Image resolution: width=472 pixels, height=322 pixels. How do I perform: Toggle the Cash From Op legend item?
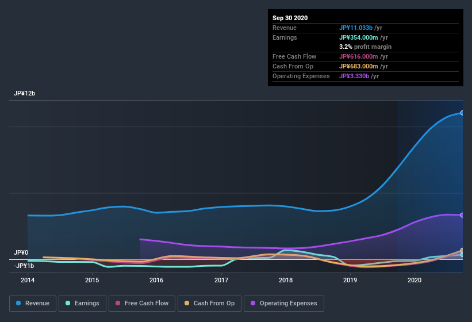[209, 303]
